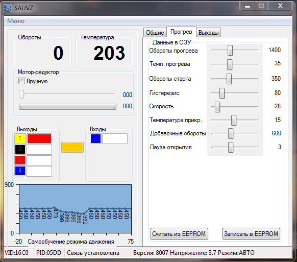Switch to the Общие tab
The height and width of the screenshot is (262, 297).
(155, 33)
